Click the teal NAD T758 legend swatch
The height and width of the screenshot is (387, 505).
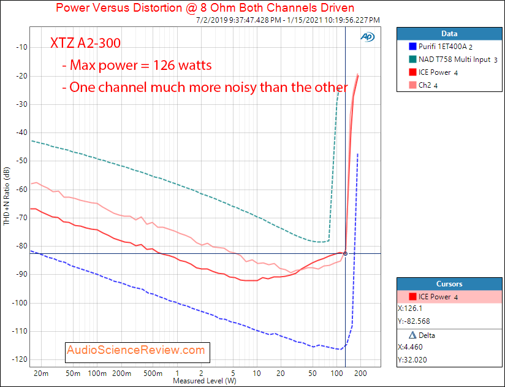pyautogui.click(x=412, y=59)
